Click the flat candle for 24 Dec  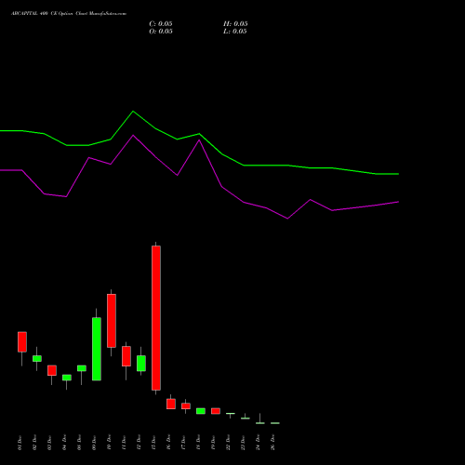pyautogui.click(x=260, y=423)
